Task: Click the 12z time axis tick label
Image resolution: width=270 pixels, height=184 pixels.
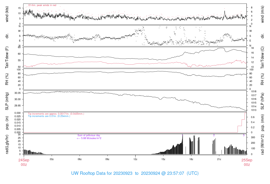Action: 135,159
